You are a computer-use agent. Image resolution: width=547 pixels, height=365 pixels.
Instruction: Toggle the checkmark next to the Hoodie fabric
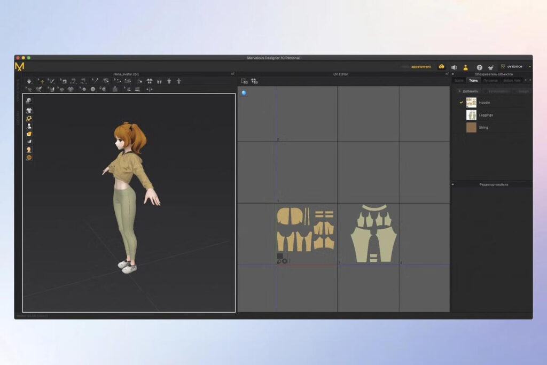tap(461, 103)
